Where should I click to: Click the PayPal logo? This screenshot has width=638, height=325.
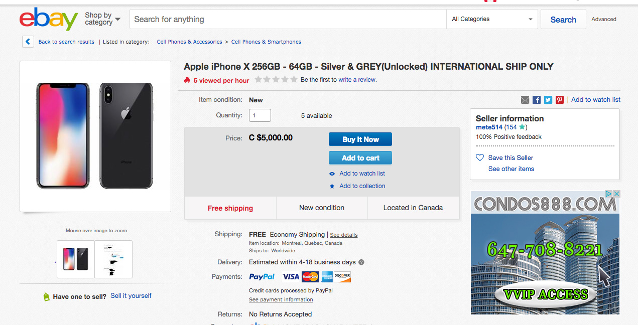click(262, 276)
